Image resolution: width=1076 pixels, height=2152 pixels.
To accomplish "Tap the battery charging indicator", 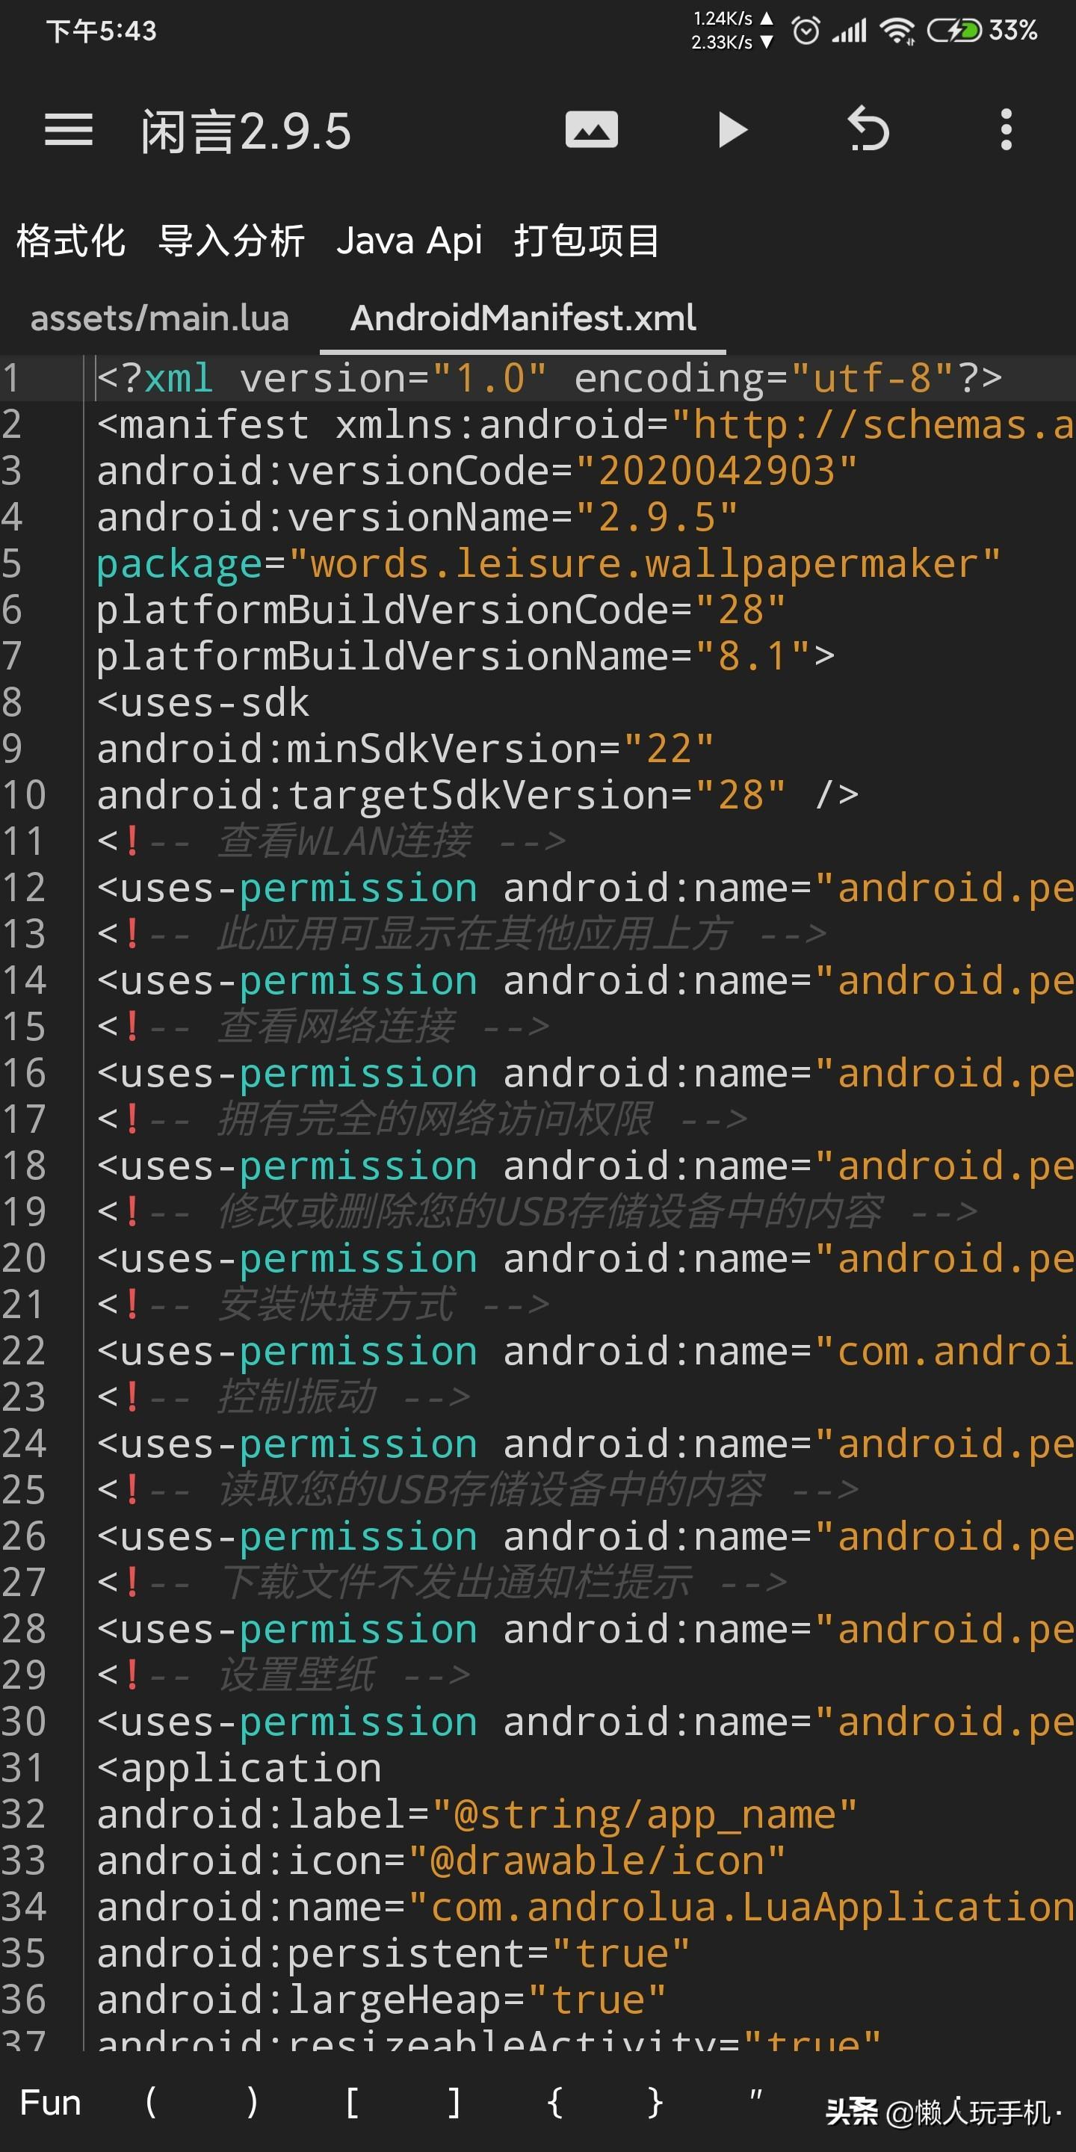I will [x=954, y=31].
